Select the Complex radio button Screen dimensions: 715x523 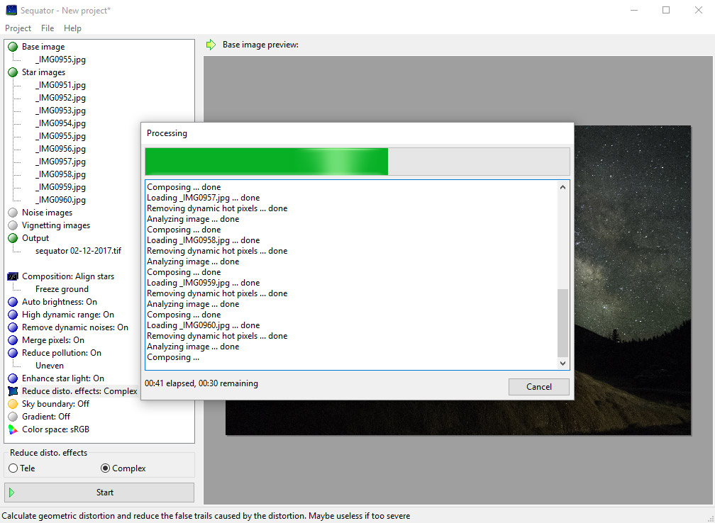point(105,468)
